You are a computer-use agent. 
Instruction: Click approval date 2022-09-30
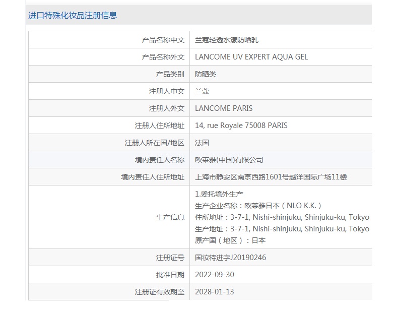[215, 275]
